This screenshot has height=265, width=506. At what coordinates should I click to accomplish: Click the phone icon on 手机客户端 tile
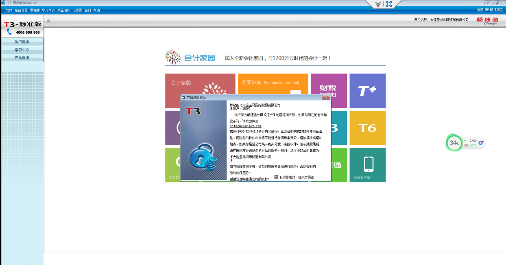[x=369, y=164]
